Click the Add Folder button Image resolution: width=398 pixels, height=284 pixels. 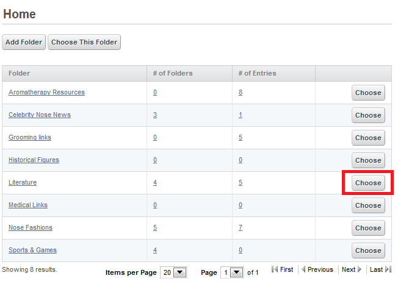click(24, 42)
